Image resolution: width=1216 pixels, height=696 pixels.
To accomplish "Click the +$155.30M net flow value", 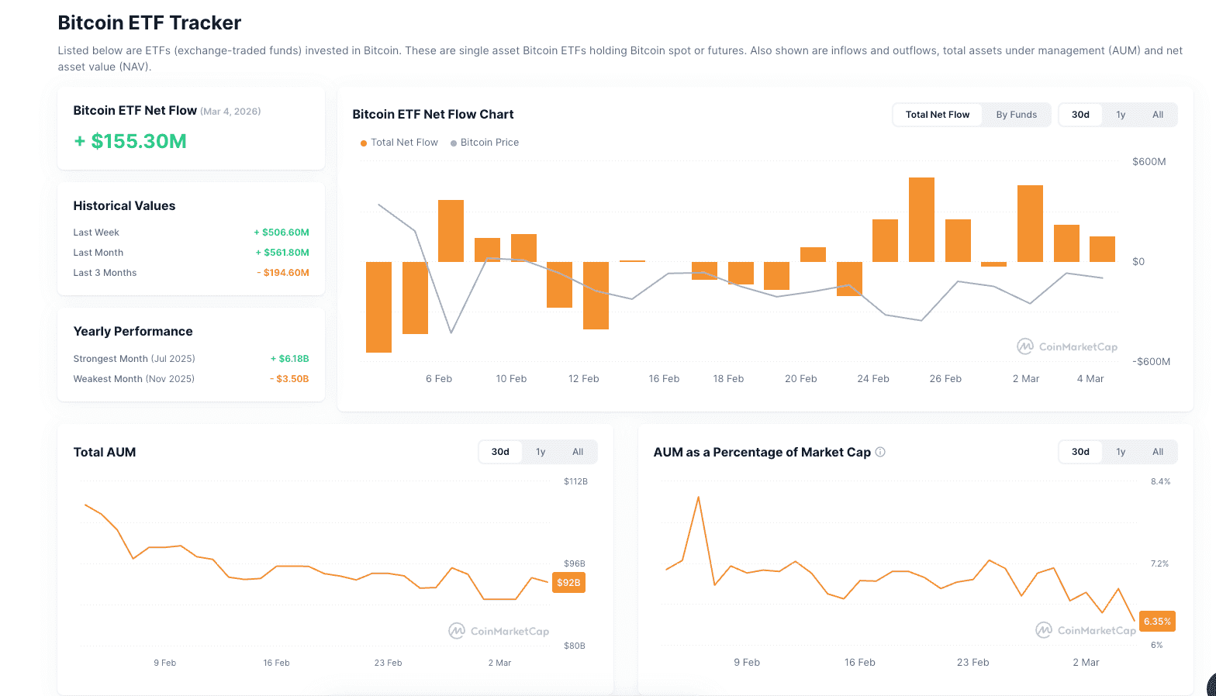I will (130, 141).
